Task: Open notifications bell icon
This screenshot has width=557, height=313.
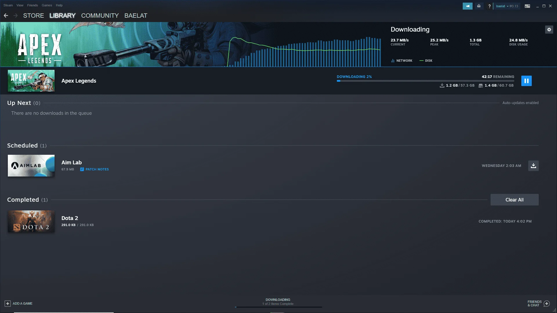Action: (479, 6)
